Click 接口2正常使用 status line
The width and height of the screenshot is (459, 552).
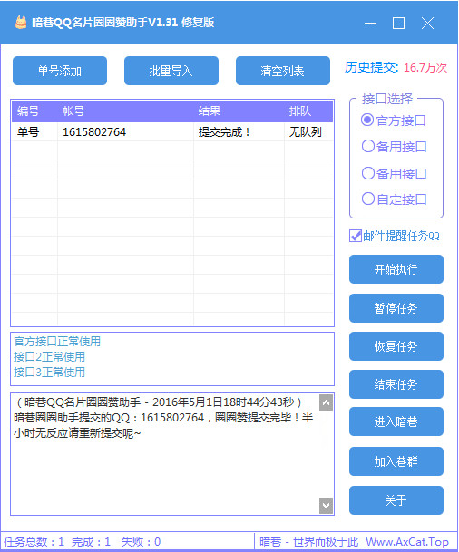pos(49,356)
